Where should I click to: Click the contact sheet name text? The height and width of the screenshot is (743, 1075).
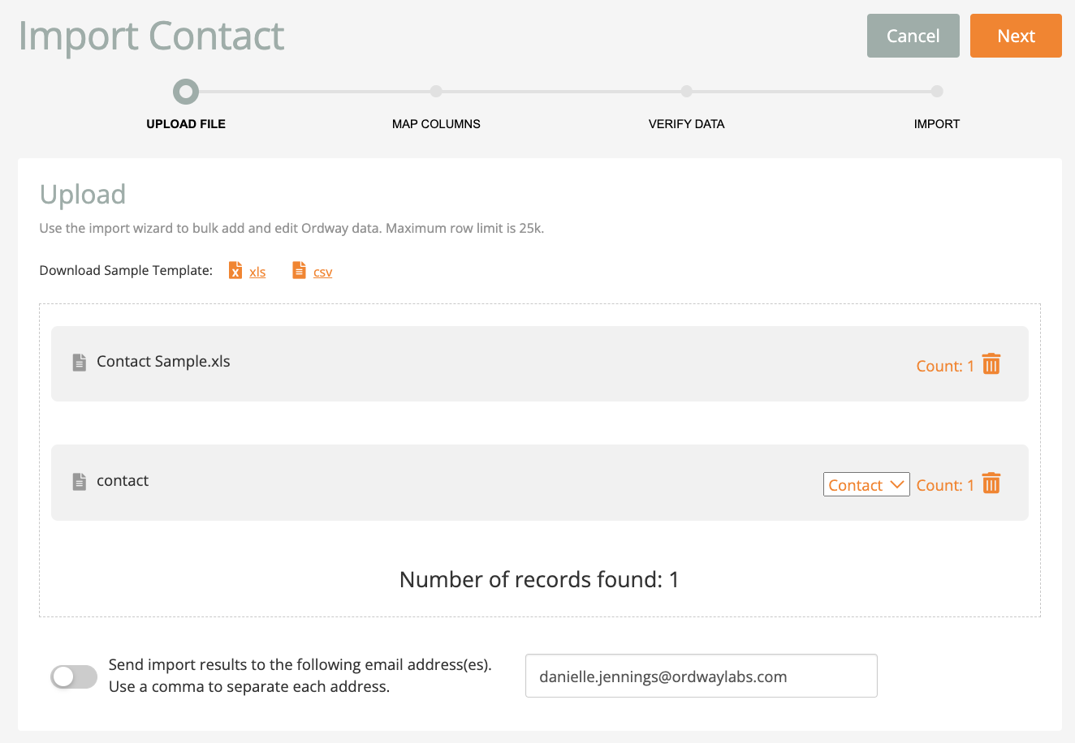pos(123,481)
